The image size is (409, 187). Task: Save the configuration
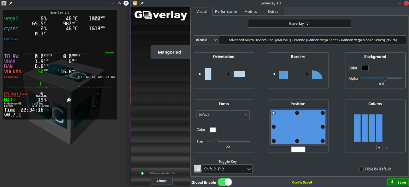tap(398, 182)
